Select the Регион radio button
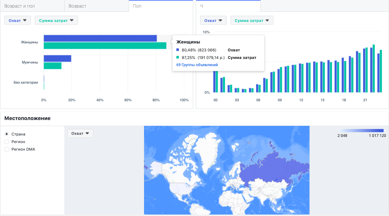Screen dimensions: 389x216 click(x=7, y=142)
